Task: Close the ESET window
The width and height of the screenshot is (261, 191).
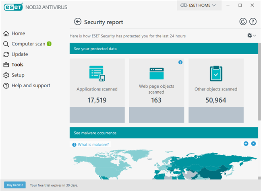Action: pyautogui.click(x=252, y=5)
